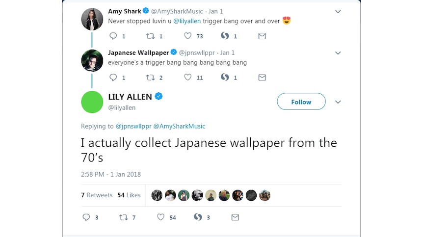This screenshot has height=237, width=423.
Task: Open @AmySharkMusic in Replying to line
Action: pos(179,126)
